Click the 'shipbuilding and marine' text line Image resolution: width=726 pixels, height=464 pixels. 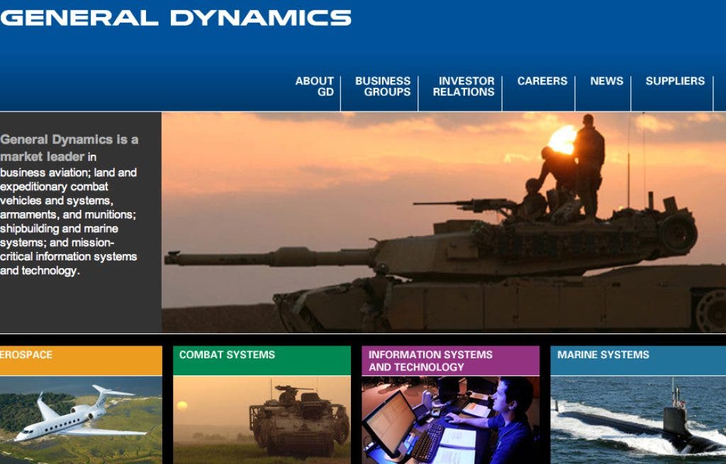coord(59,228)
